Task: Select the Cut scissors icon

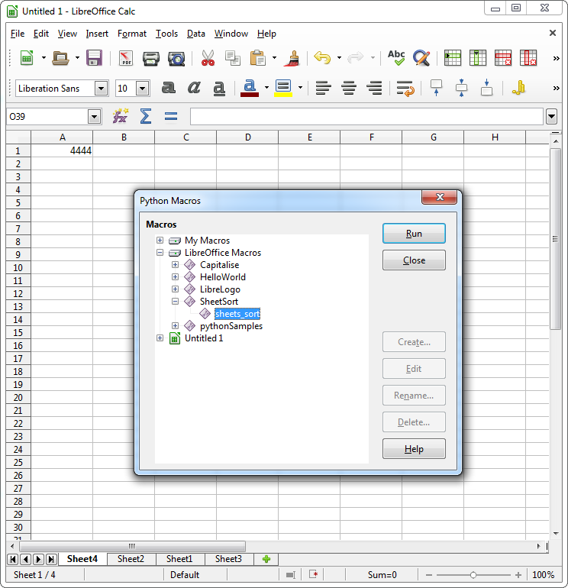Action: point(208,58)
